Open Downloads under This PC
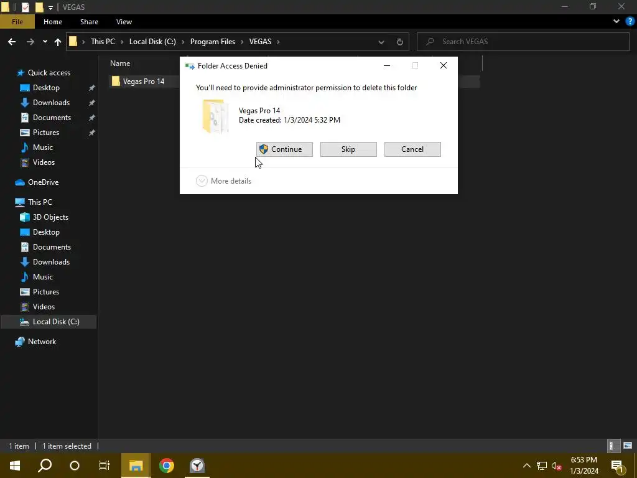 click(51, 262)
